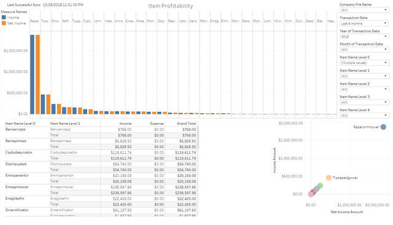Image resolution: width=393 pixels, height=225 pixels.
Task: Select the orange Net Income bar under Tips..
Action: (x=48, y=105)
